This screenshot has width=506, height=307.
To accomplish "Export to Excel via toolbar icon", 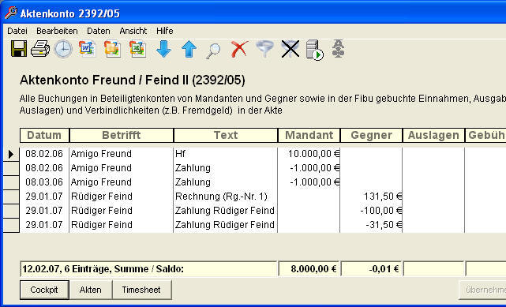I will tap(137, 50).
